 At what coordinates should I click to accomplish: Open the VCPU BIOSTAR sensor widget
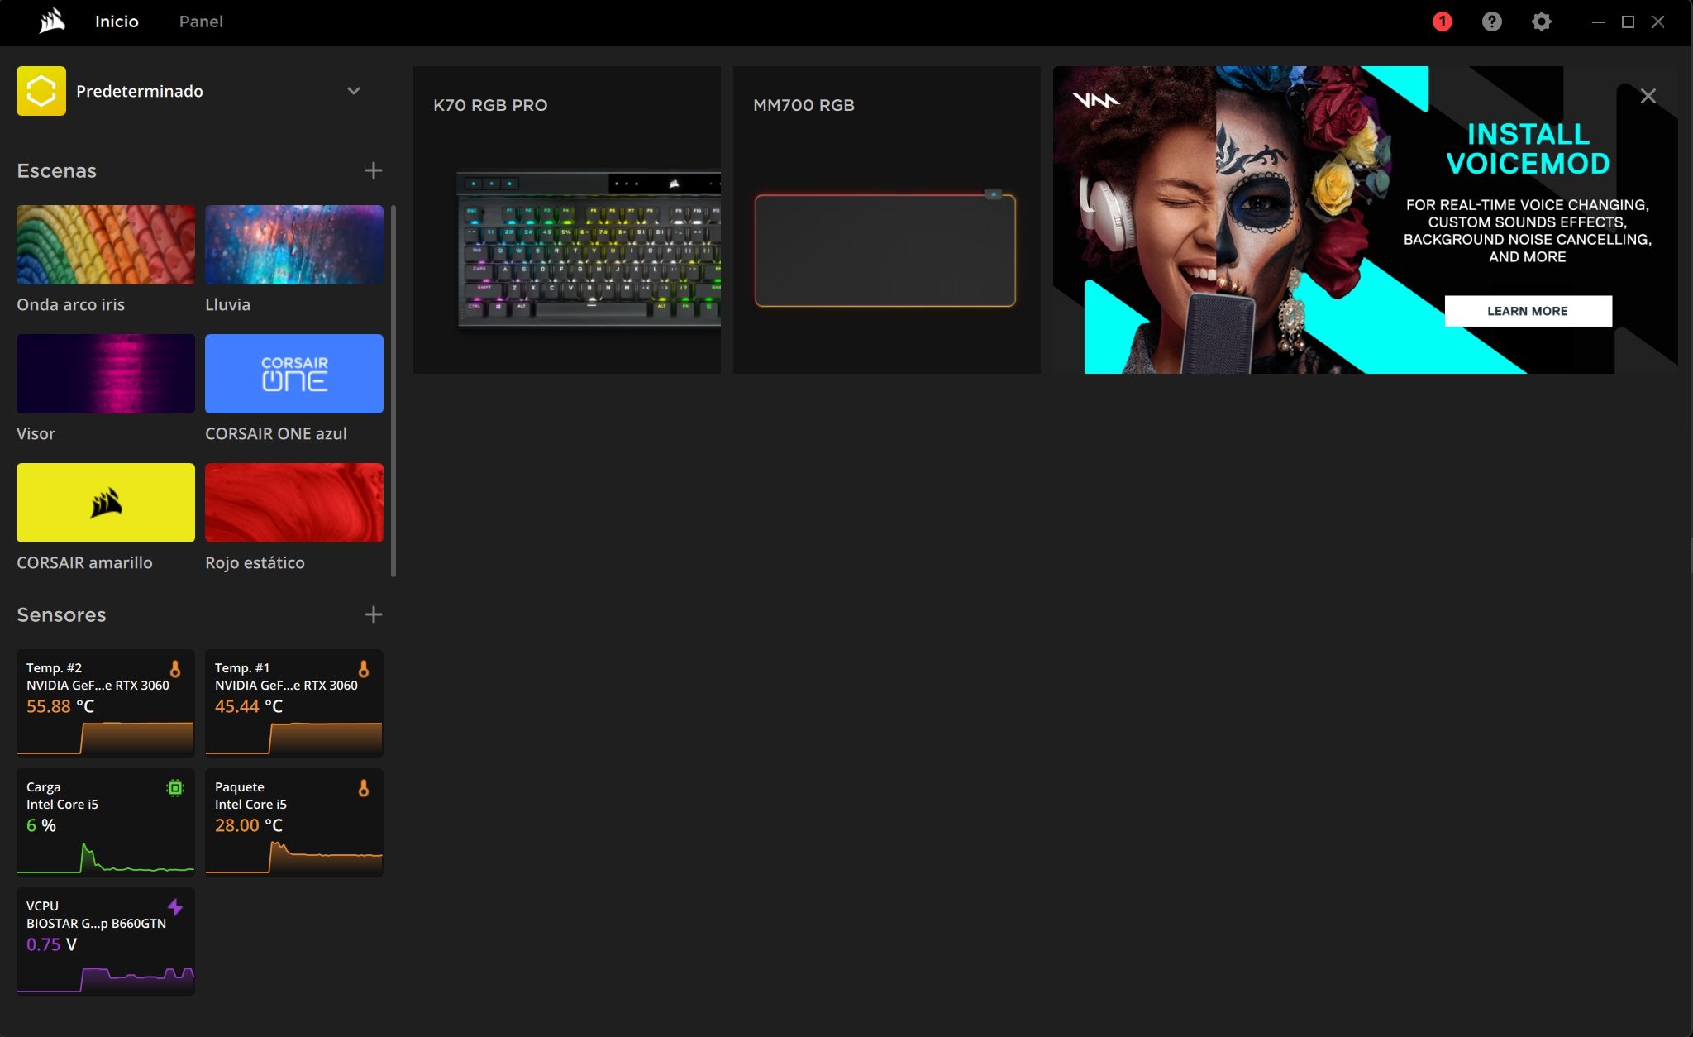106,942
